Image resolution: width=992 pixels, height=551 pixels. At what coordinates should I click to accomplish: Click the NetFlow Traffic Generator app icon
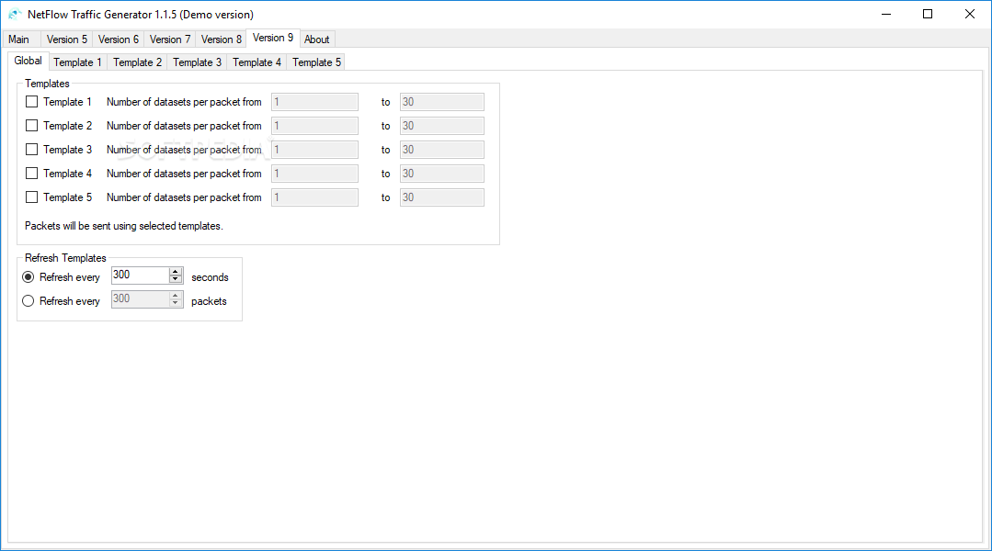(x=15, y=14)
